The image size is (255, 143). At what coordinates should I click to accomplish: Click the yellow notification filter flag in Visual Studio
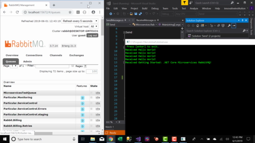[184, 3]
